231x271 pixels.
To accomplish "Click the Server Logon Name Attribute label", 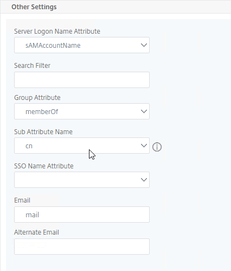I will pos(57,31).
